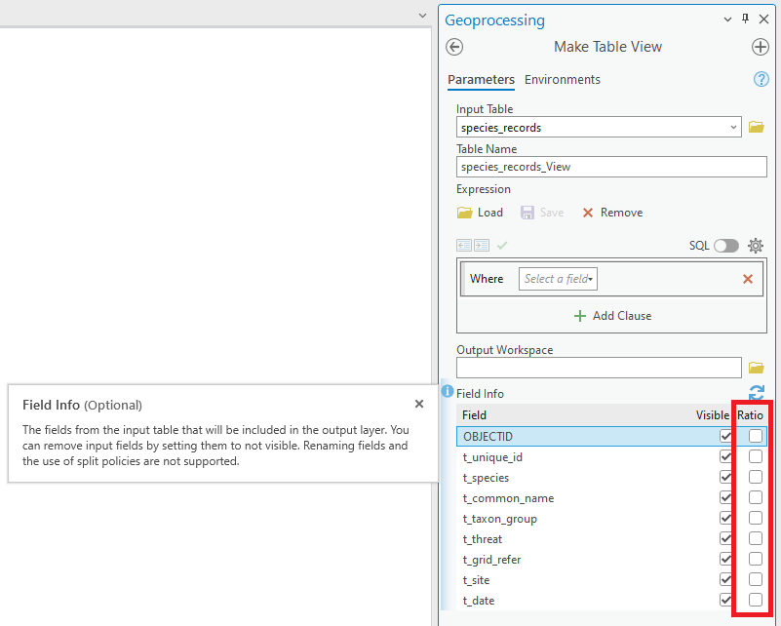Collapse the Geoprocessing pane via its chevron
The height and width of the screenshot is (626, 781).
coord(727,19)
